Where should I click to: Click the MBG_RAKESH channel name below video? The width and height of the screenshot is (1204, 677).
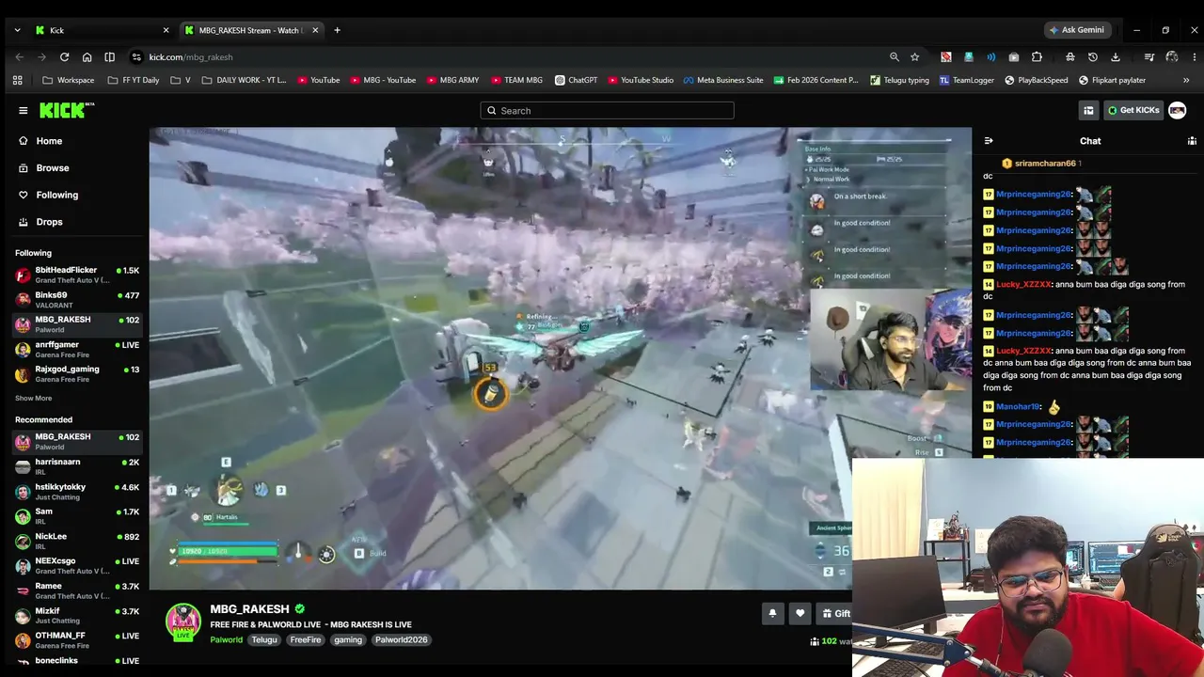pos(249,609)
